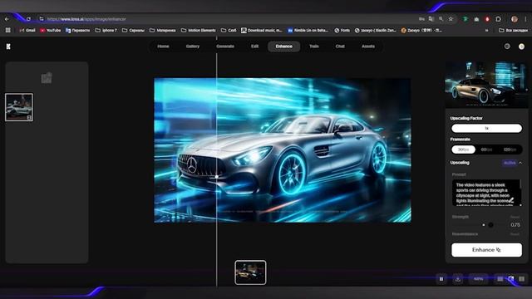Adjust the Strength slider handle

pos(490,225)
